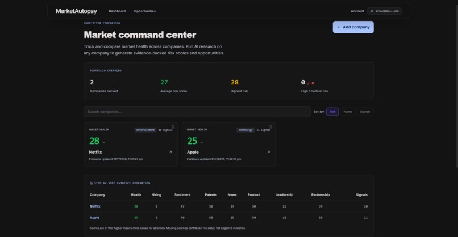
Task: Click the Market command center heading
Action: click(x=140, y=35)
